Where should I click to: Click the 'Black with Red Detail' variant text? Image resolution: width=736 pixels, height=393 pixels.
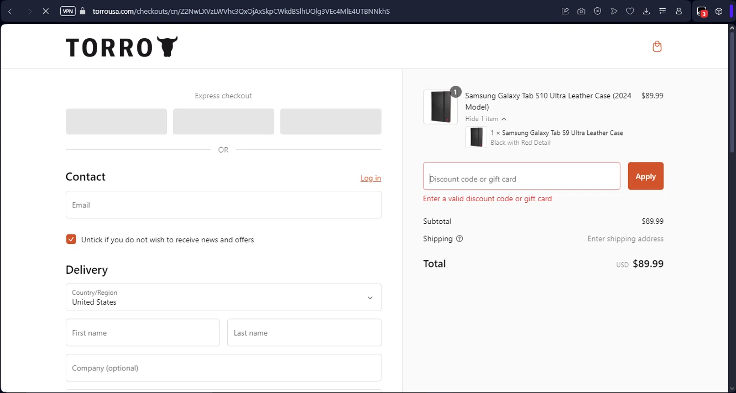[x=521, y=143]
